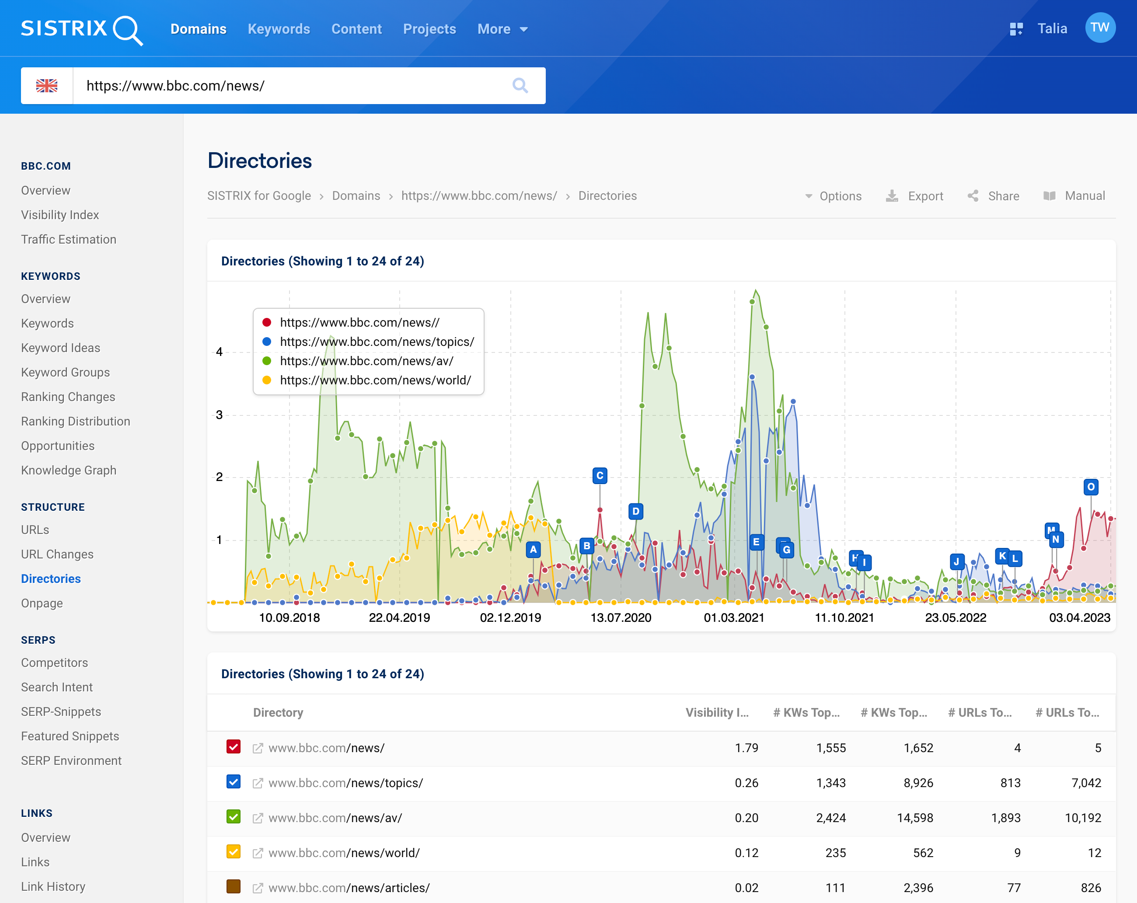Select event pin C on the chart
The height and width of the screenshot is (903, 1137).
pos(600,475)
